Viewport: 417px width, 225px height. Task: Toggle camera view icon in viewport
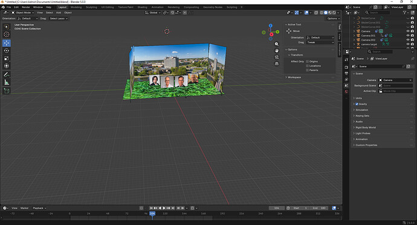pos(277,57)
